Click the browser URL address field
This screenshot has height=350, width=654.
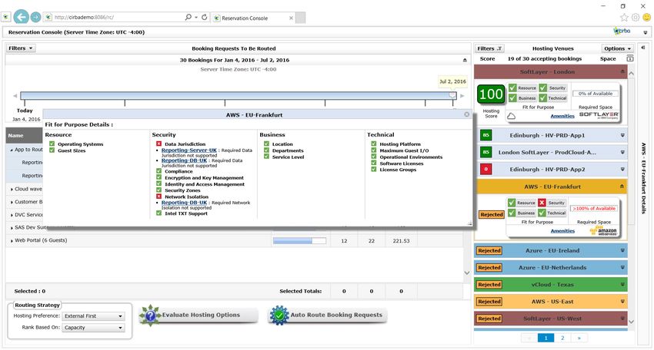117,17
